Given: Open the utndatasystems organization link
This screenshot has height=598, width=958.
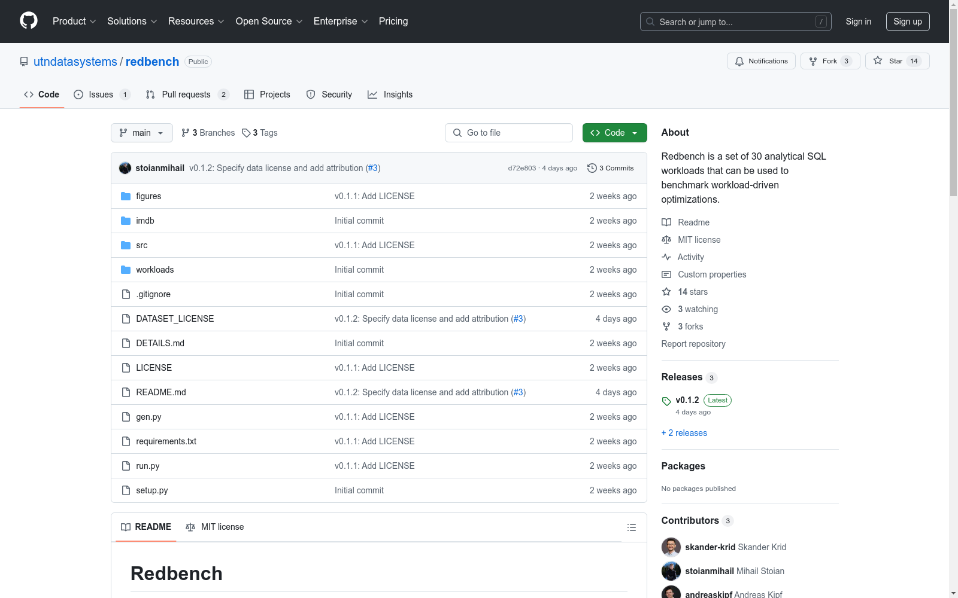Looking at the screenshot, I should pyautogui.click(x=75, y=62).
